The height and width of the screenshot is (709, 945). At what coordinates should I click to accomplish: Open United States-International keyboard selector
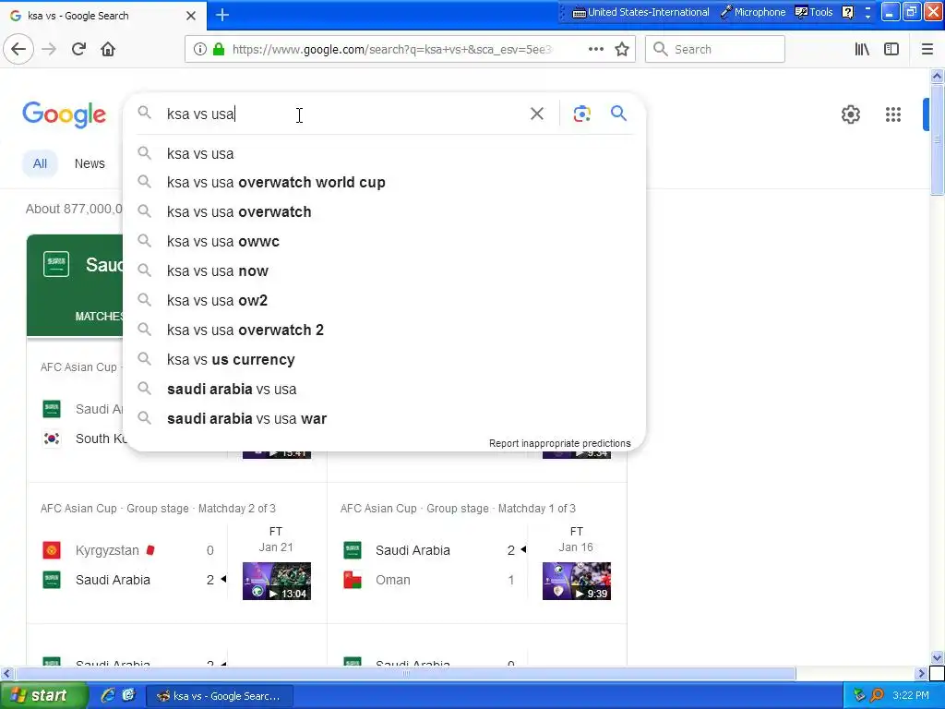click(x=640, y=12)
